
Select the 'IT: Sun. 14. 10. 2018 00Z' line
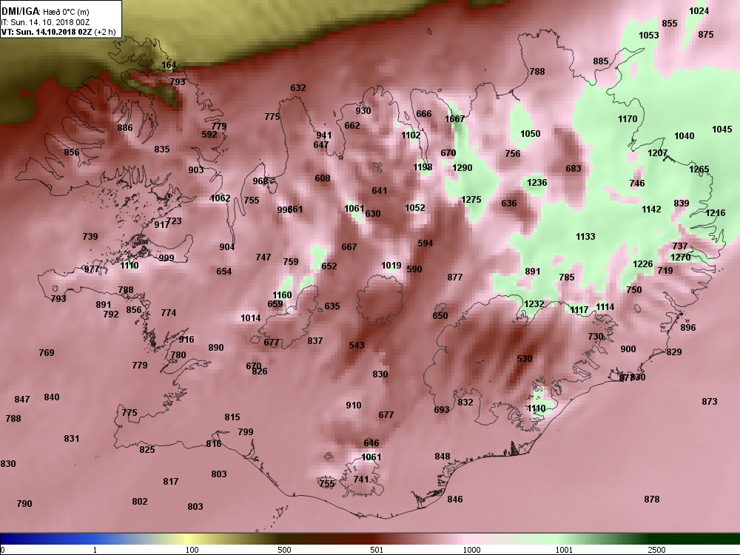tap(45, 22)
